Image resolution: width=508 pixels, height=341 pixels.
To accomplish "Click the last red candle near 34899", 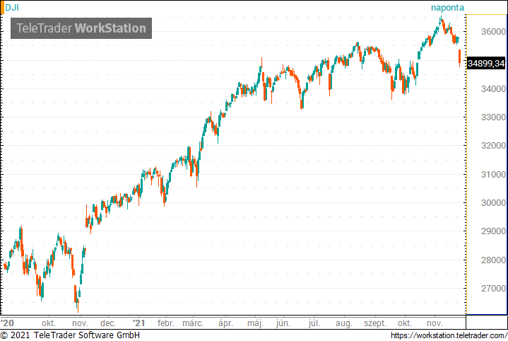I will [459, 57].
